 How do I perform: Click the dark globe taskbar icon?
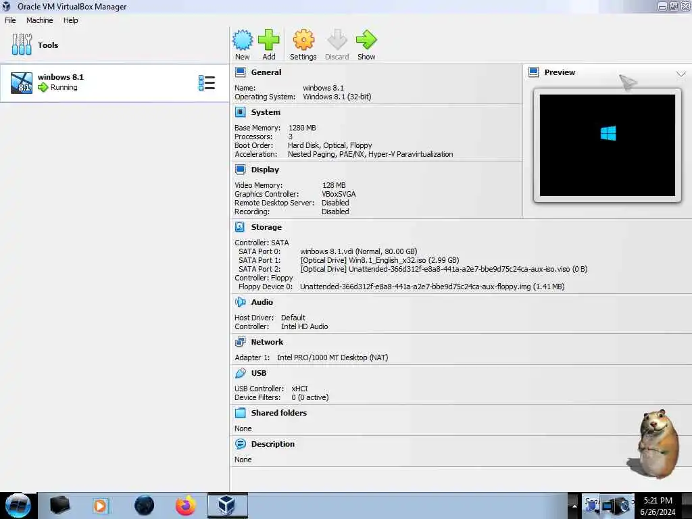[144, 505]
